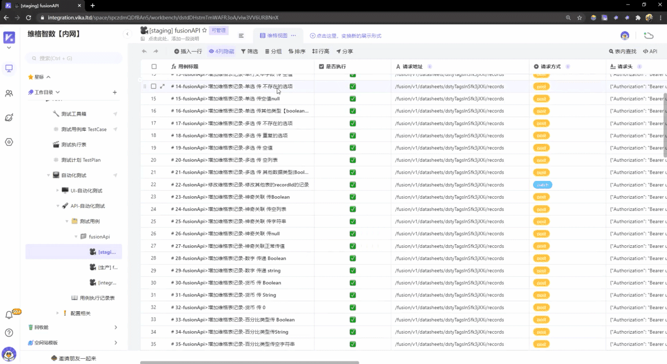667x364 pixels.
Task: Click the description icon under datasheet title
Action: point(143,39)
